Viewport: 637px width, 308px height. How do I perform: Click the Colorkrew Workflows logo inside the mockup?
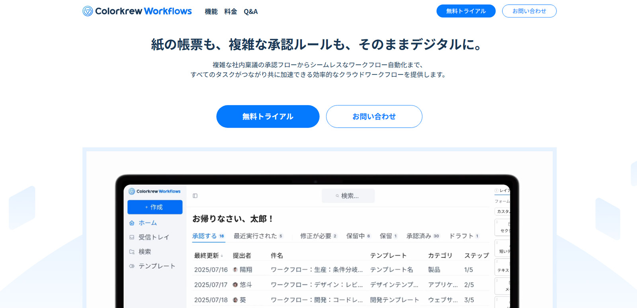click(x=154, y=191)
